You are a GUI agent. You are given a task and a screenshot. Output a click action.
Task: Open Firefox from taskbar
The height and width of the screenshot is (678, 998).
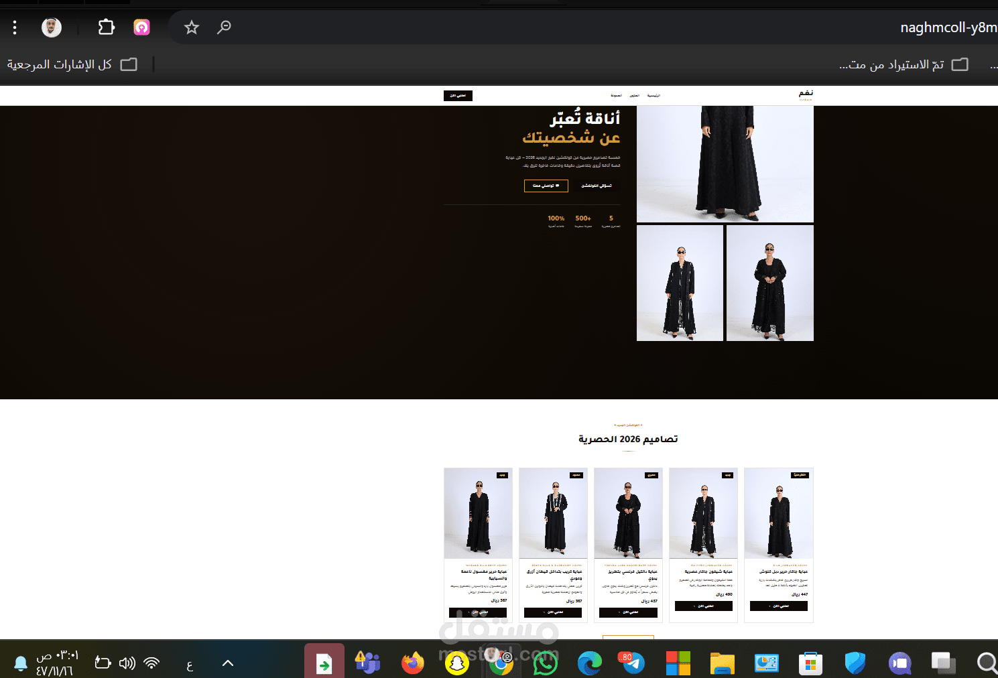(x=413, y=663)
